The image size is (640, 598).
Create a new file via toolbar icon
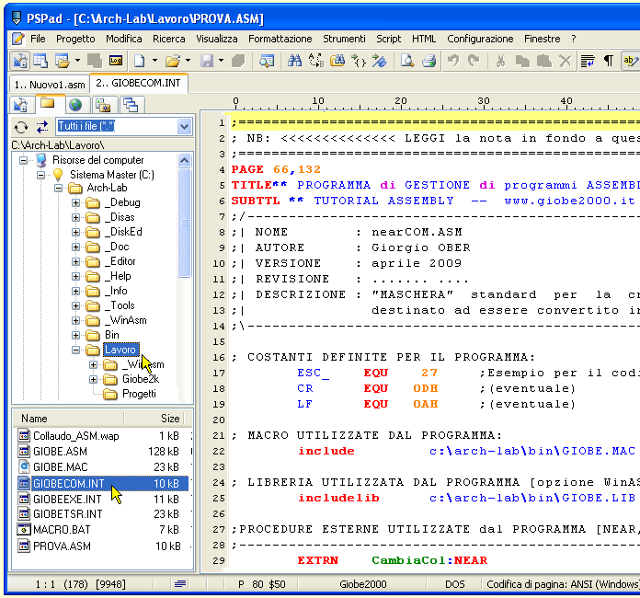[x=140, y=62]
